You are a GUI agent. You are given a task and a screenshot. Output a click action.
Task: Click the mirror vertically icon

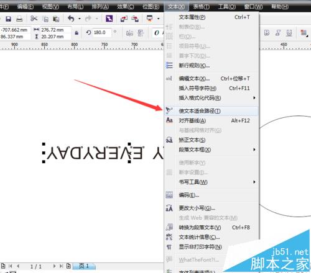click(141, 33)
